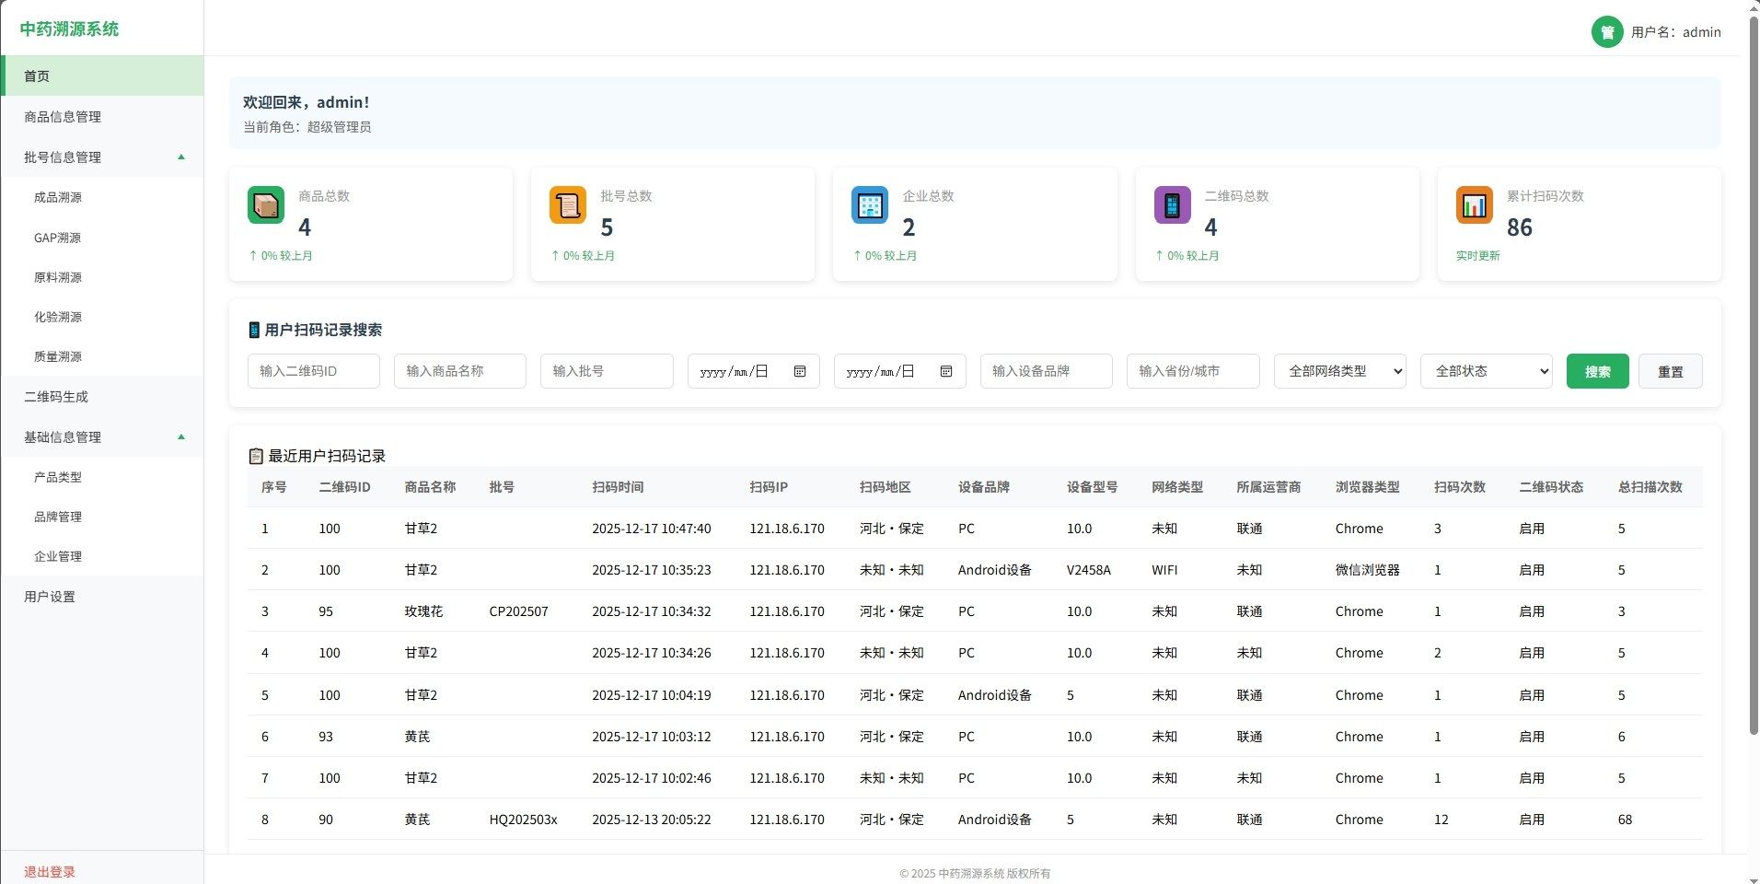Open 二维码生成 menu item

click(56, 397)
